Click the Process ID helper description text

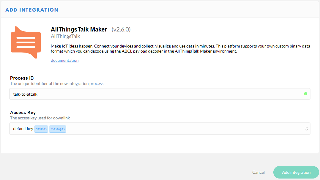pyautogui.click(x=57, y=83)
